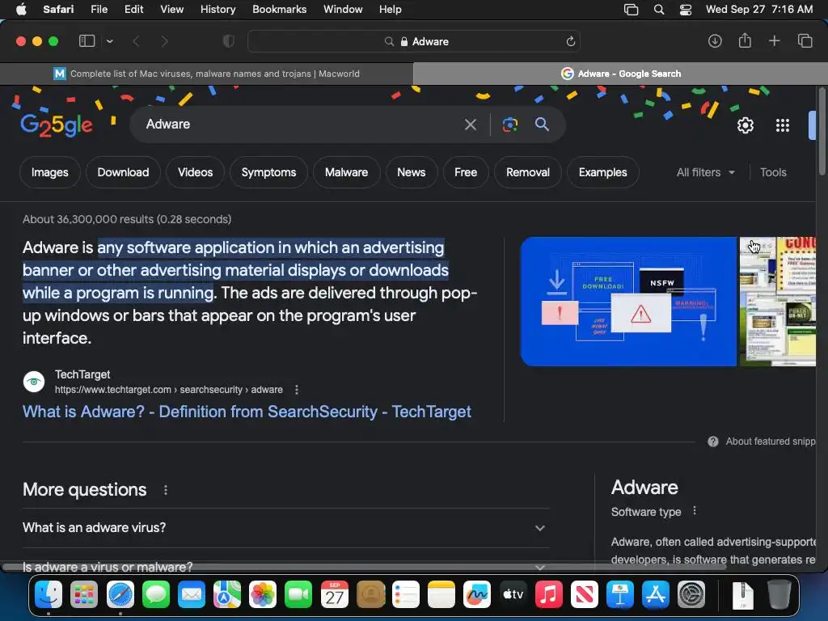This screenshot has width=828, height=621.
Task: Clear the search box with the X icon
Action: [470, 125]
